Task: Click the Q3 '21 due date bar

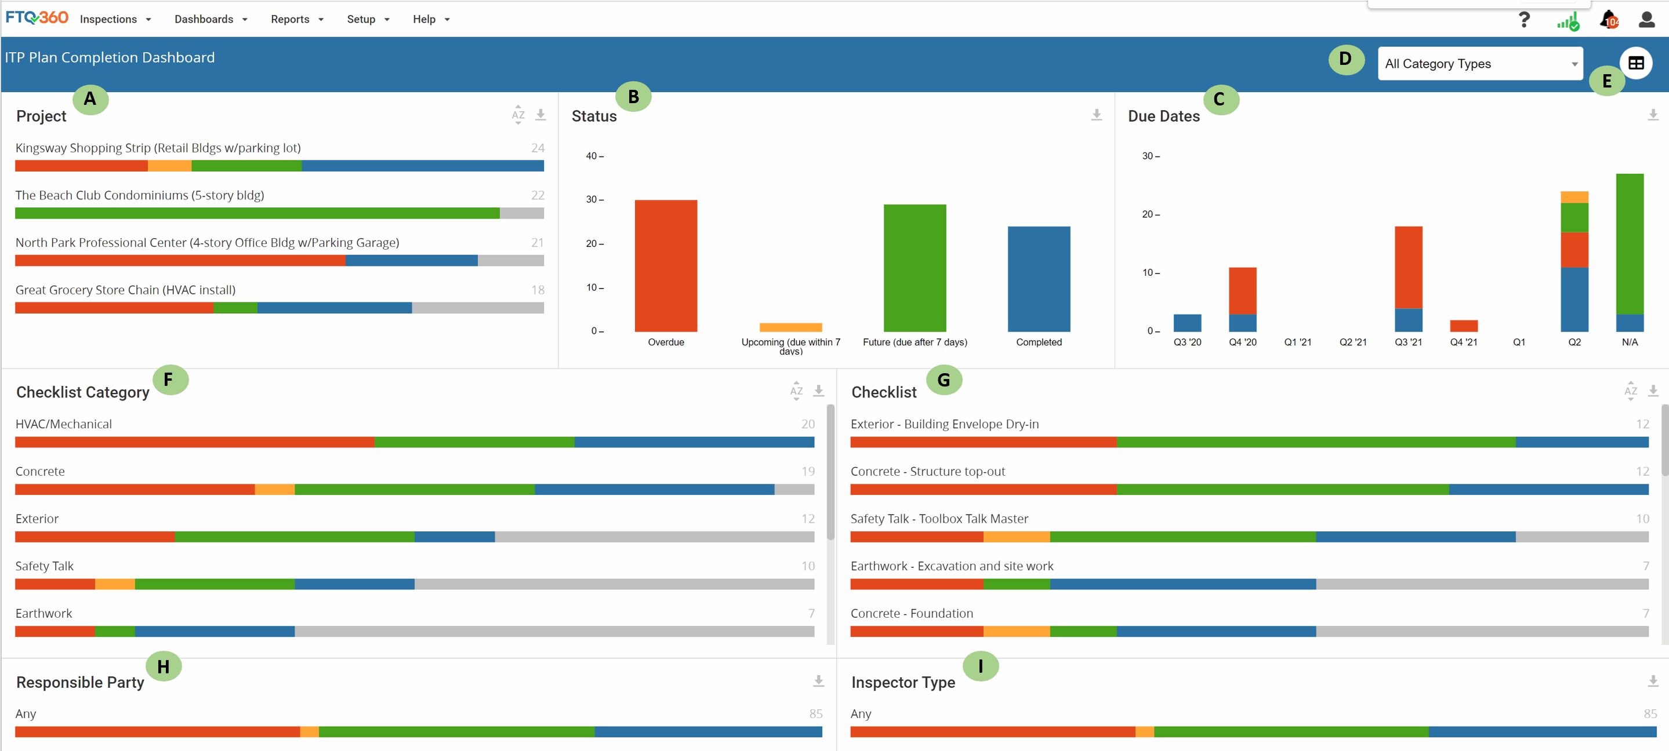Action: click(x=1408, y=279)
